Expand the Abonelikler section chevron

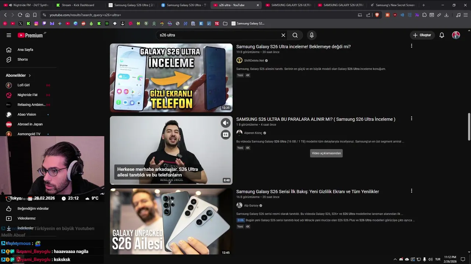coord(30,76)
